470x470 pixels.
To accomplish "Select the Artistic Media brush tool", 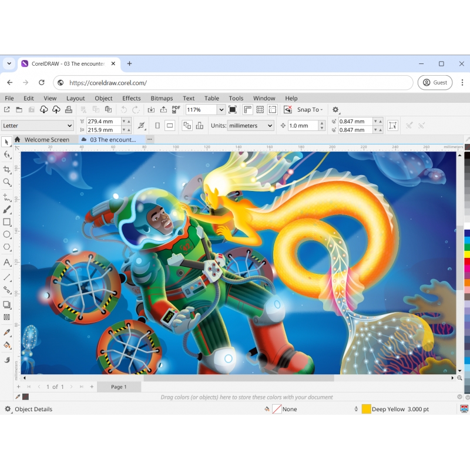I will tap(6, 210).
